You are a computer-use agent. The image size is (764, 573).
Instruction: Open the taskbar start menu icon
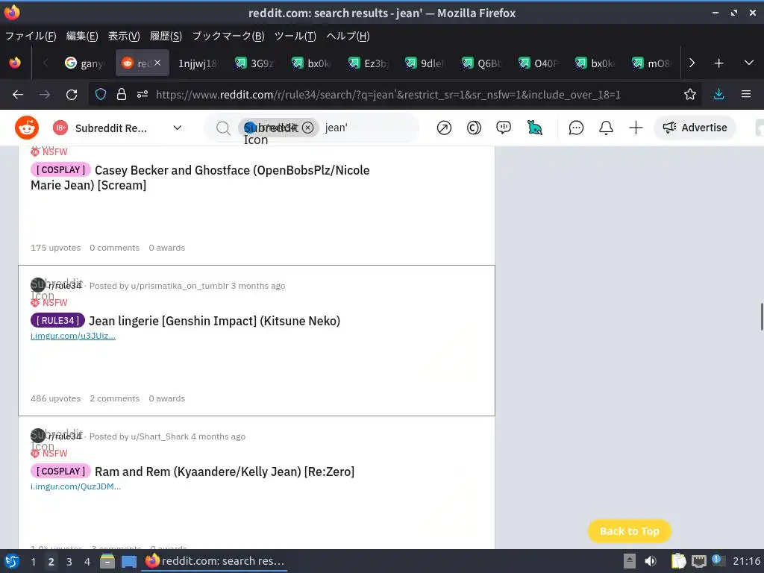[12, 561]
